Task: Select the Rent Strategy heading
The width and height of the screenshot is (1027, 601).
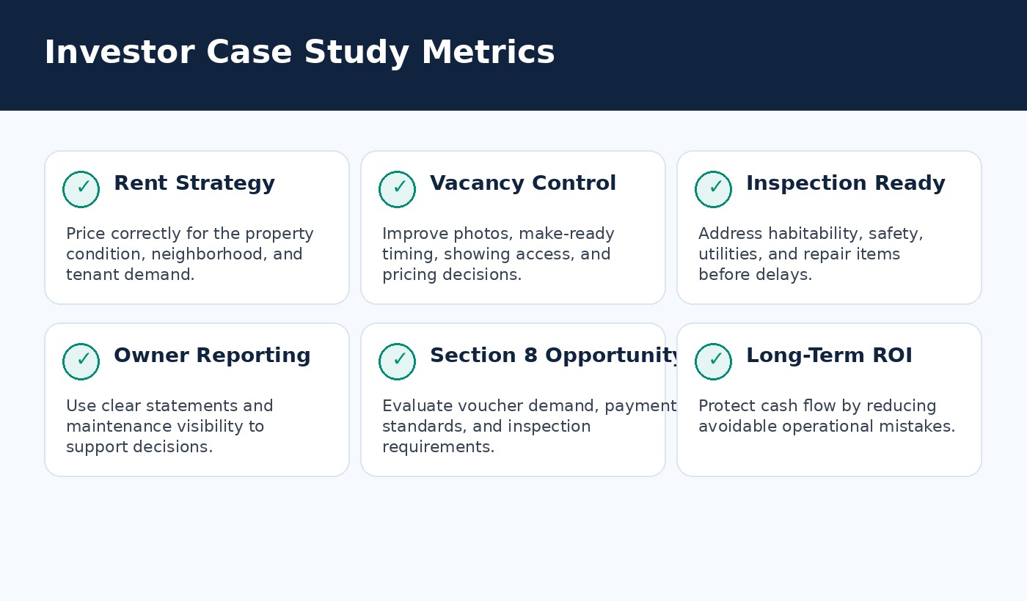Action: (194, 183)
